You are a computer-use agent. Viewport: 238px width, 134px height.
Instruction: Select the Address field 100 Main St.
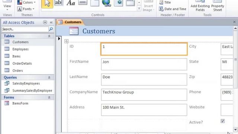(x=144, y=110)
